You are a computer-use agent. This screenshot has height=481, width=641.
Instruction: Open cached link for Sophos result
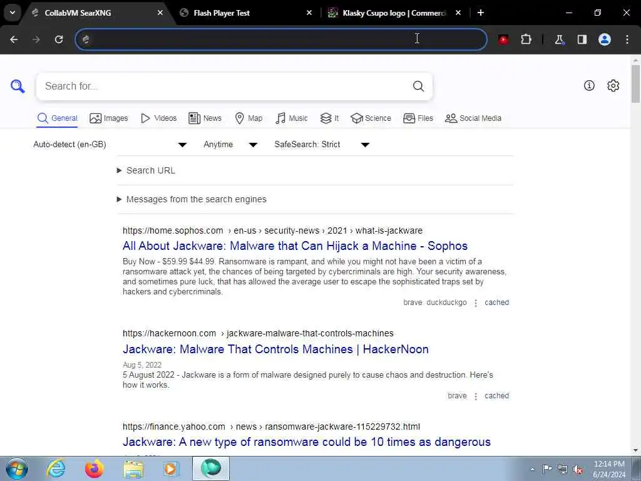pos(496,303)
